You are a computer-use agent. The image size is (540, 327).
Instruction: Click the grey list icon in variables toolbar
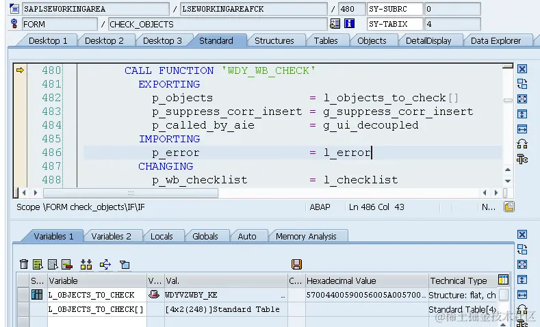pos(52,264)
